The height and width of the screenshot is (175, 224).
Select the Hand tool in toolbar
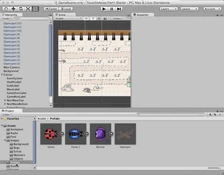pos(6,9)
